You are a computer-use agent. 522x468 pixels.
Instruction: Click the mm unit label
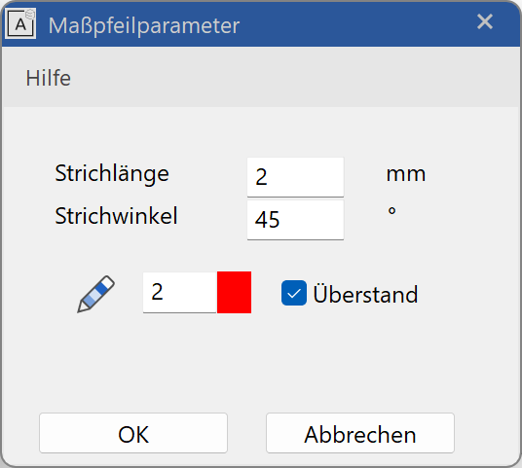click(406, 174)
